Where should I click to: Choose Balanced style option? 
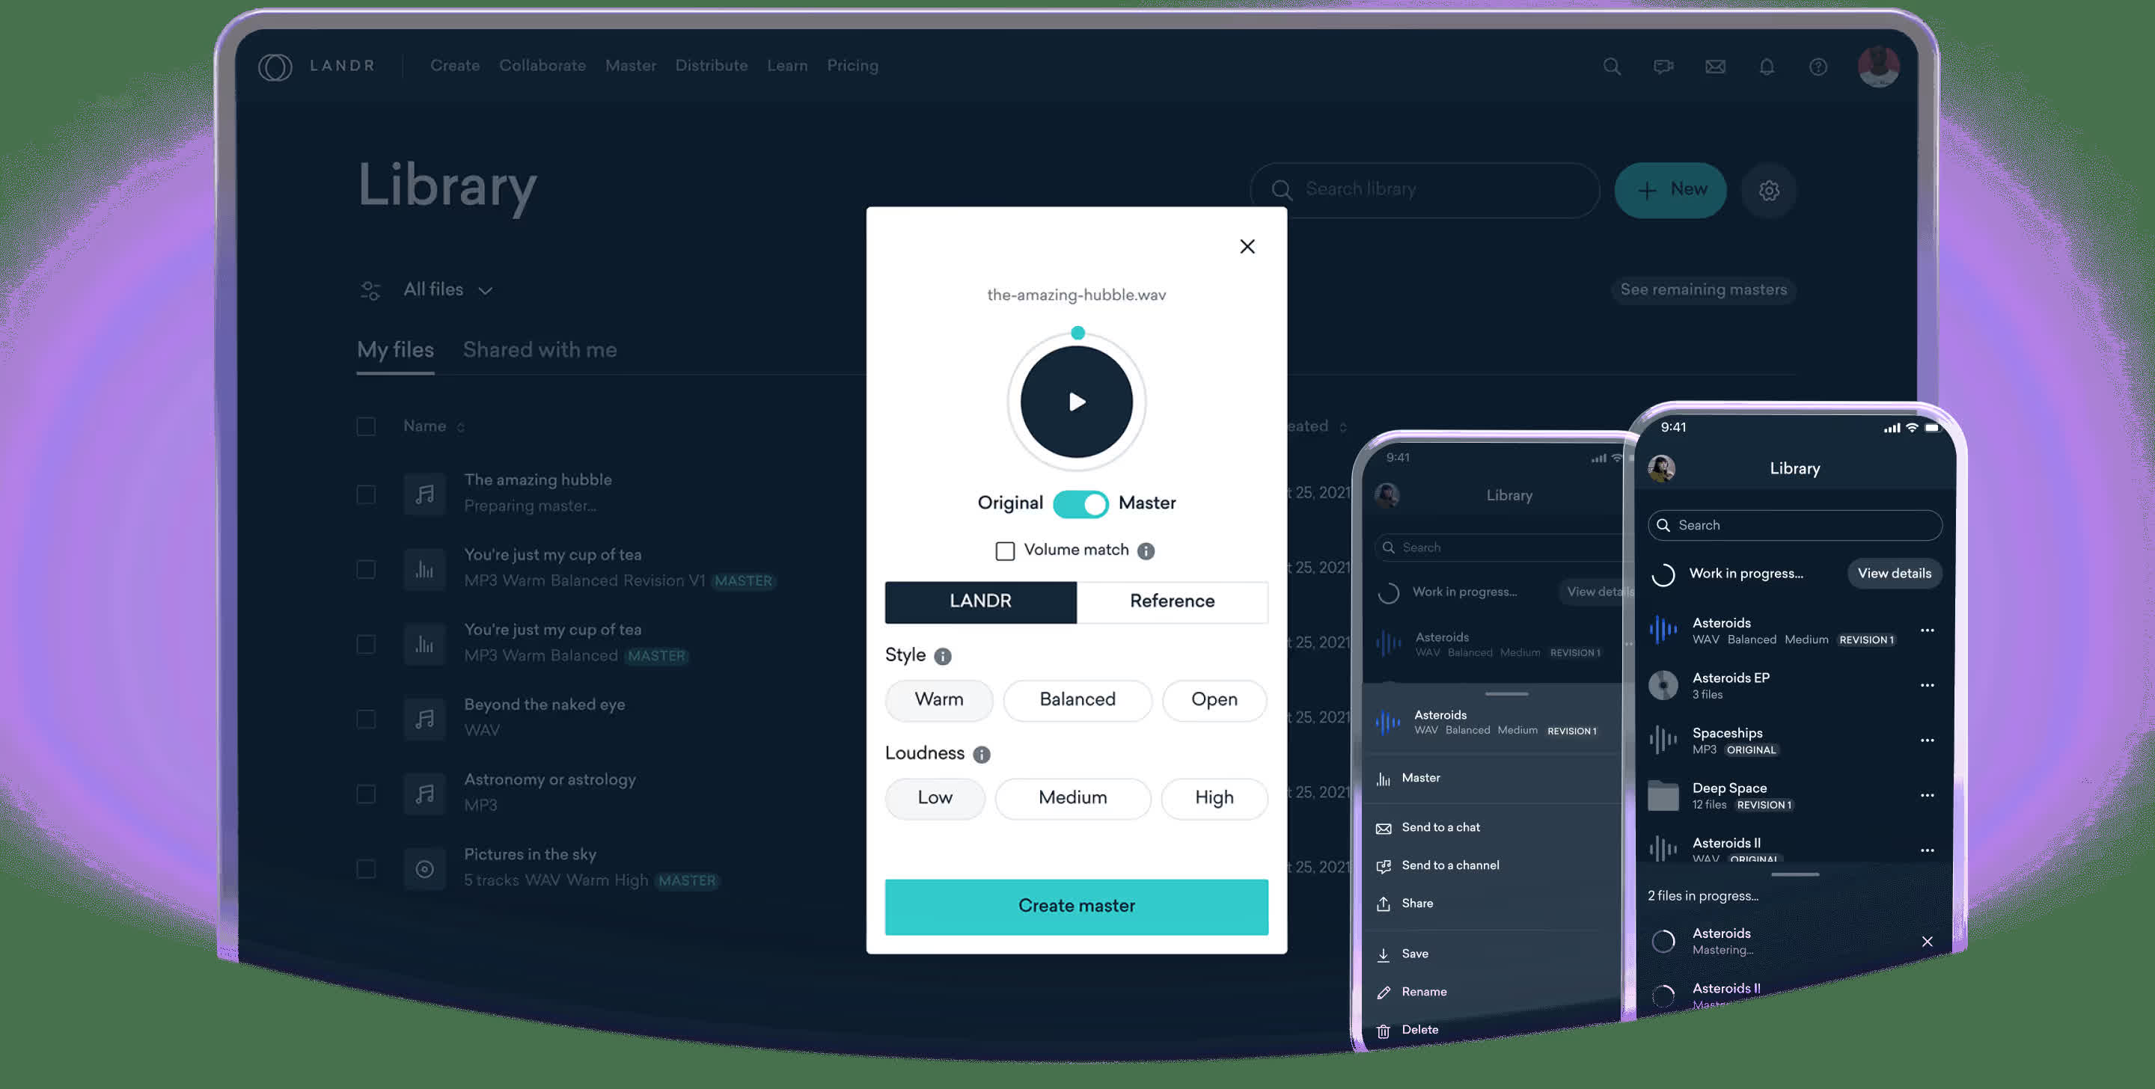[x=1077, y=700]
